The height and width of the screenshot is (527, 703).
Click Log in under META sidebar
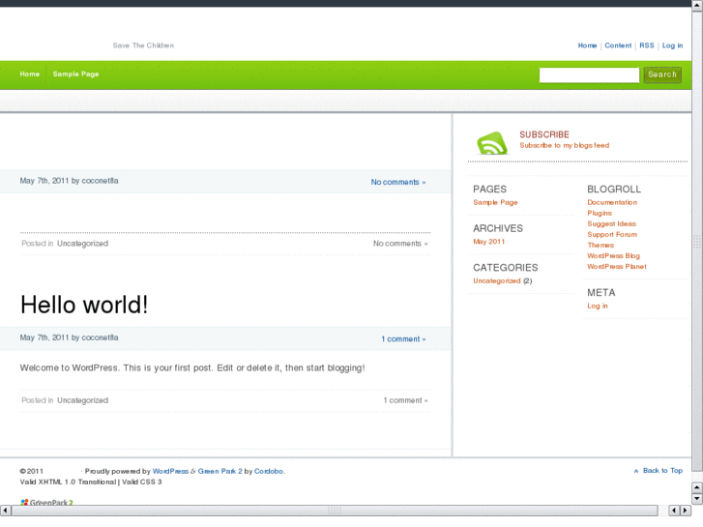pyautogui.click(x=598, y=306)
